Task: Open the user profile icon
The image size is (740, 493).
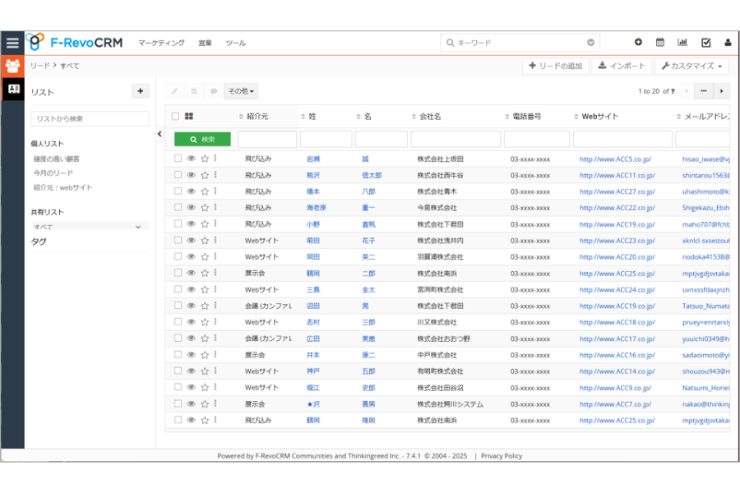Action: 728,43
